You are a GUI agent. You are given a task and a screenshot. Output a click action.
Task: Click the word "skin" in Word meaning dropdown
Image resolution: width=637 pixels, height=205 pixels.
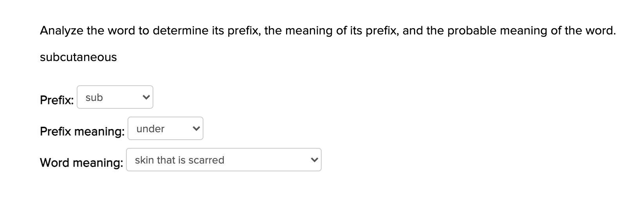click(144, 160)
